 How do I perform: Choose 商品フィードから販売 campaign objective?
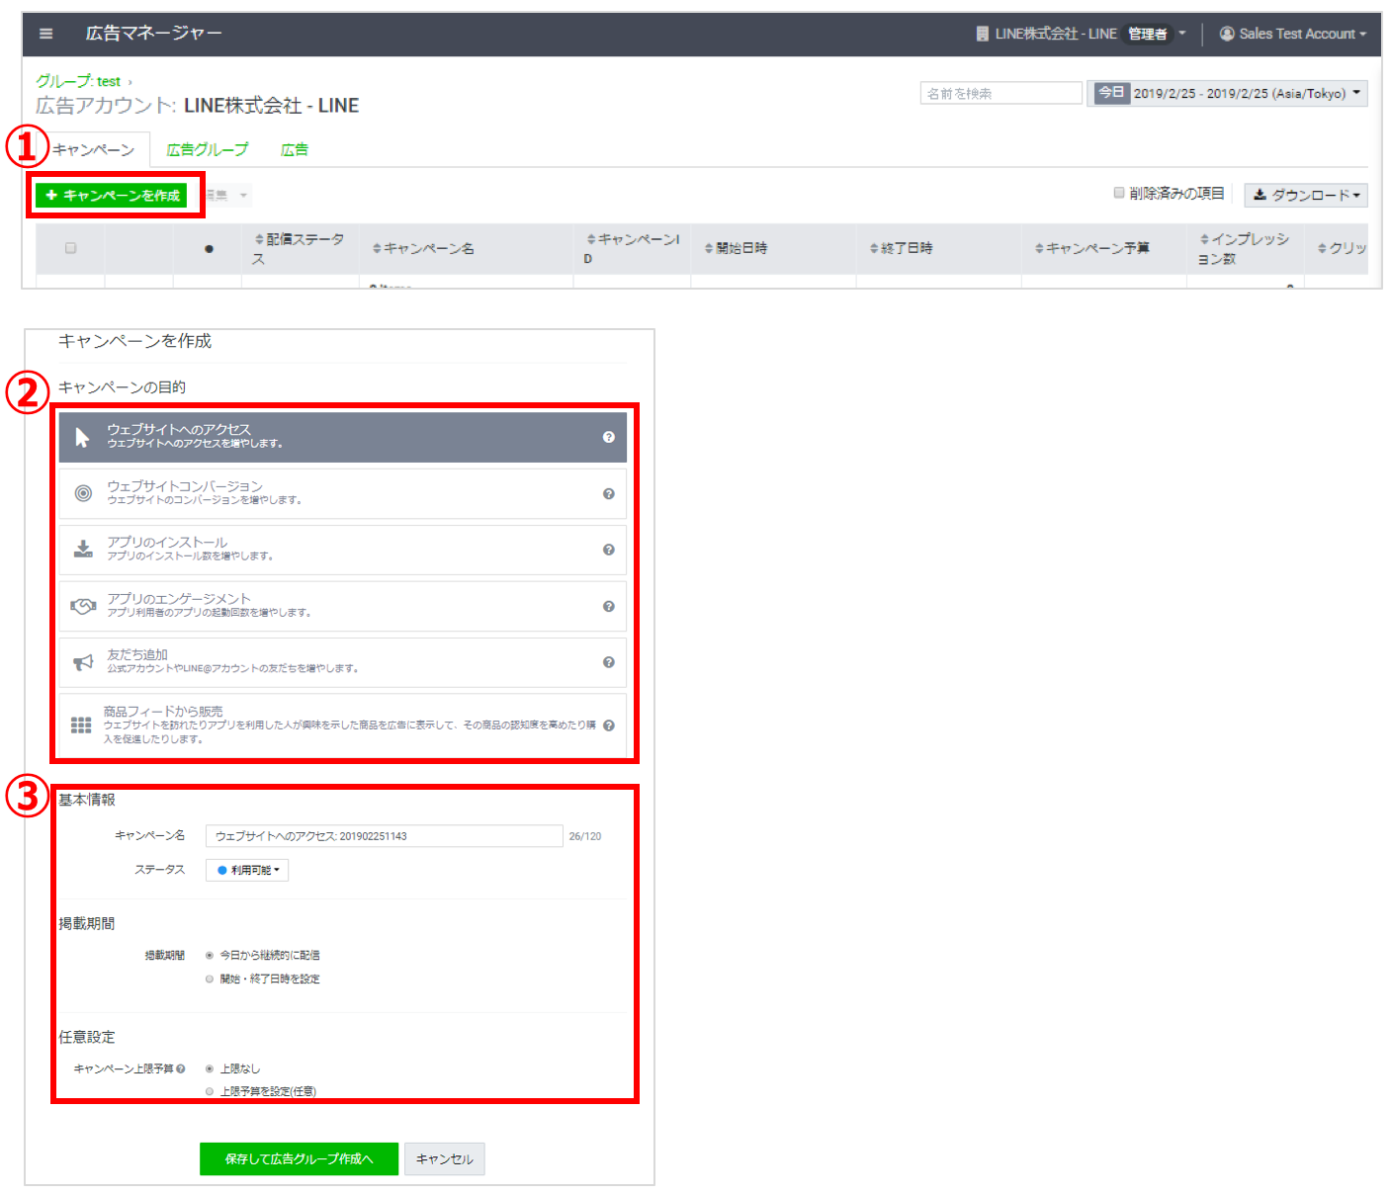[x=342, y=726]
